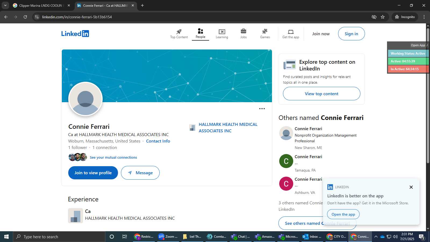This screenshot has height=242, width=430.
Task: Open Top Content in LinkedIn nav
Action: click(179, 34)
